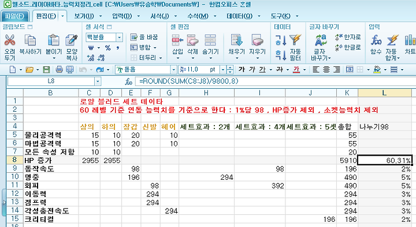Screen dimensions: 416x227
Task: Click the red font color 가 button
Action: [x=296, y=70]
